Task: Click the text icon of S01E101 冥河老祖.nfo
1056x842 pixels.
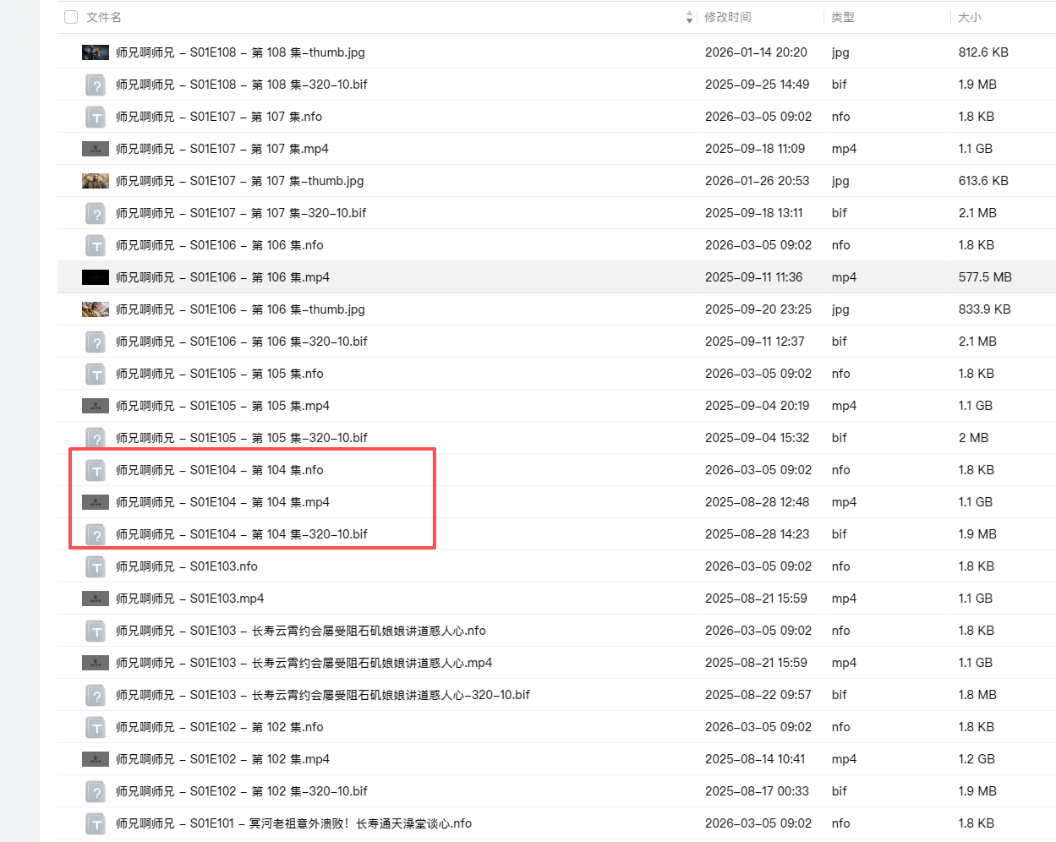Action: pos(96,823)
